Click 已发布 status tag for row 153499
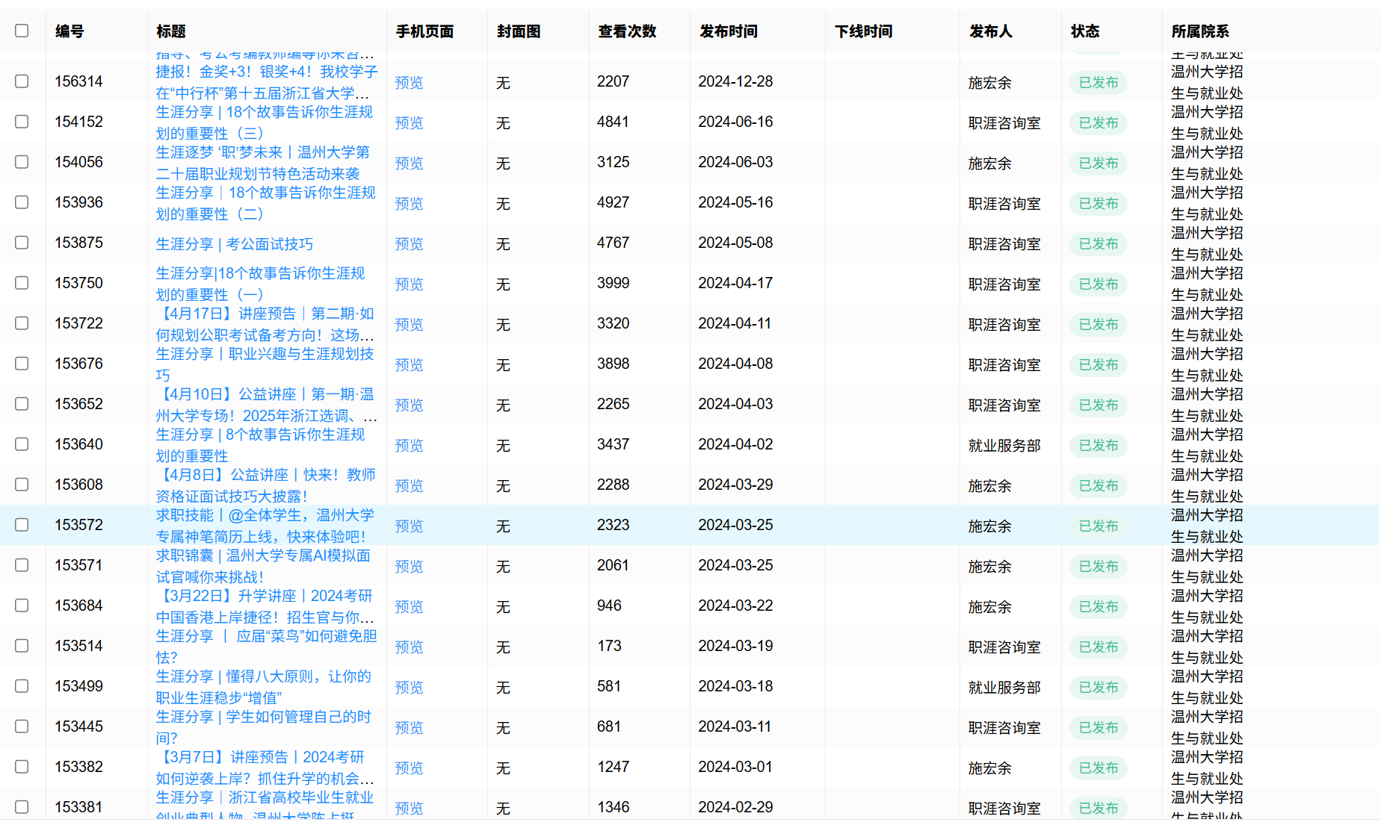1381x831 pixels. 1098,688
